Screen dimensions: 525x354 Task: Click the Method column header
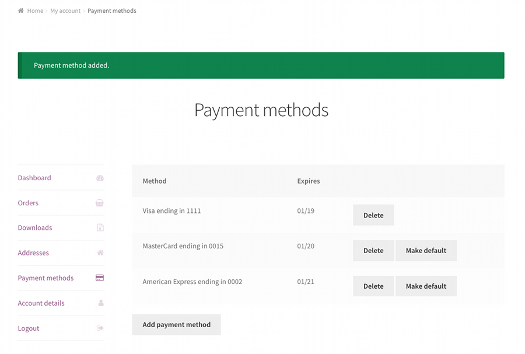(x=155, y=181)
